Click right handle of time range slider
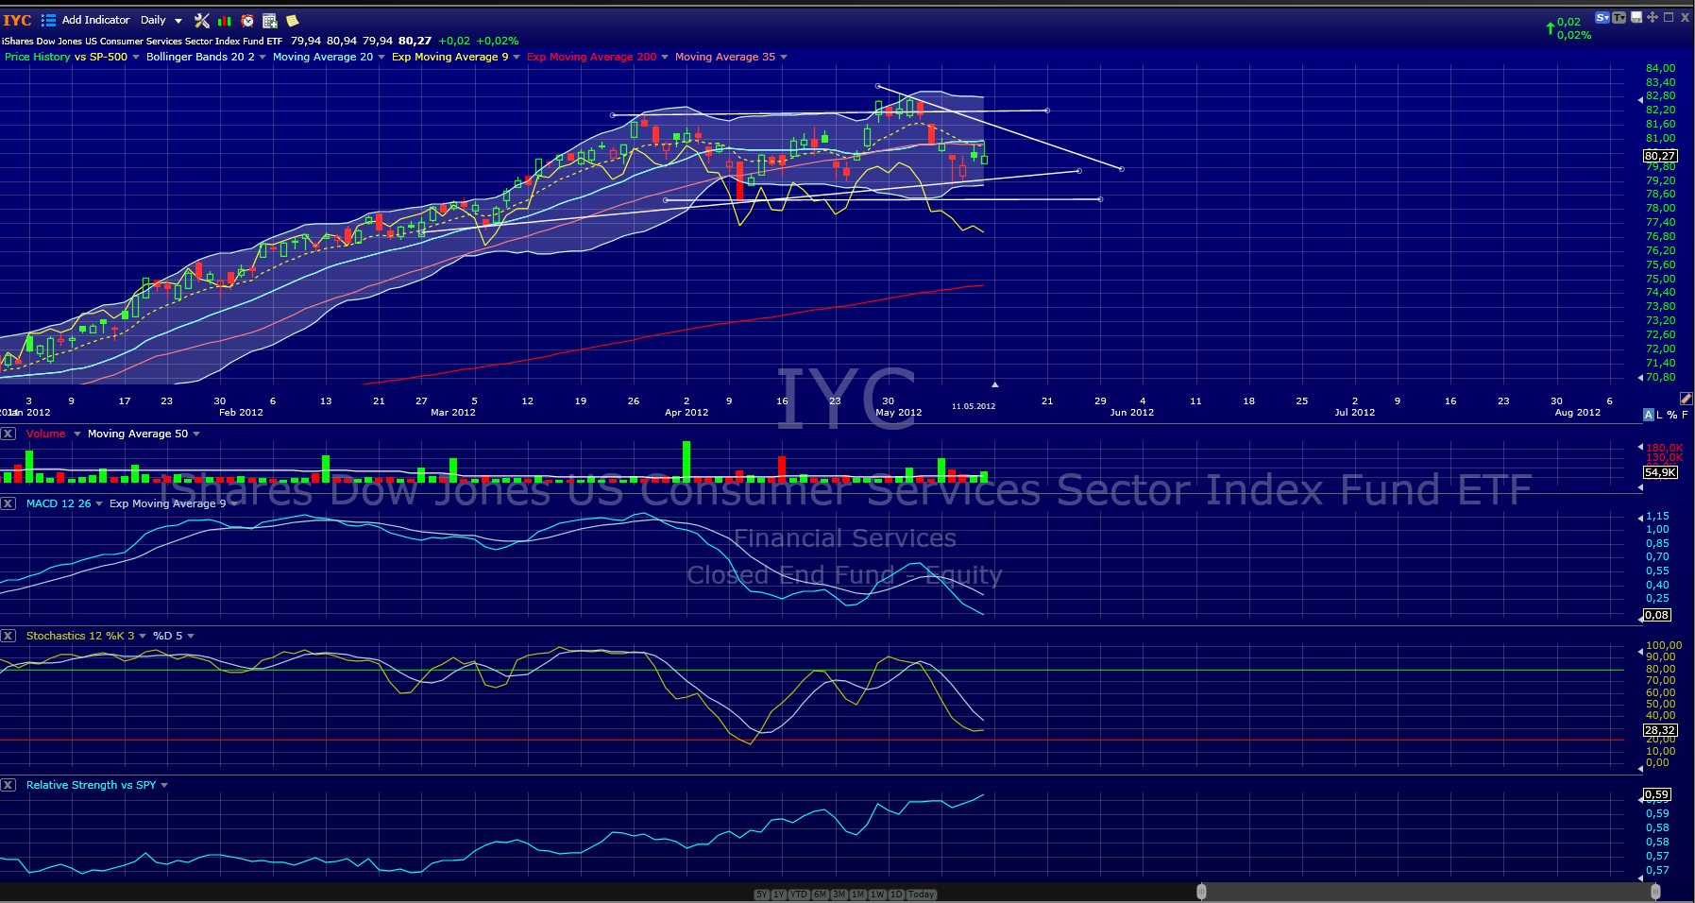1695x903 pixels. [1655, 892]
